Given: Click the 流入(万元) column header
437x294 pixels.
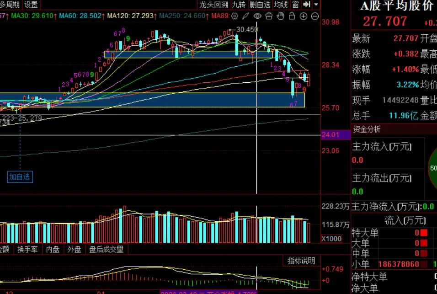Looking at the screenshot, I should (x=405, y=220).
